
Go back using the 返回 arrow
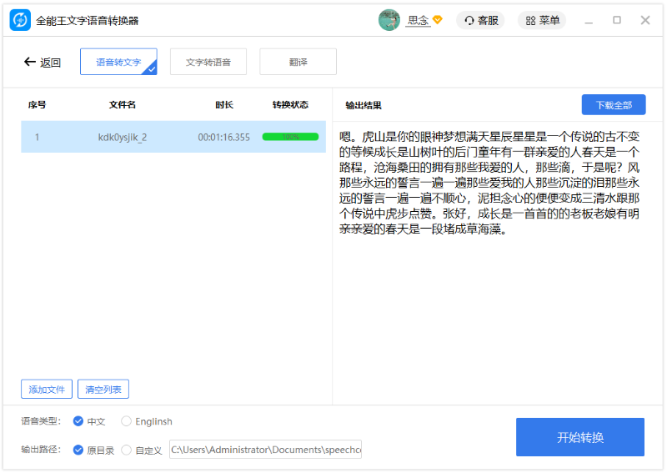coord(43,62)
